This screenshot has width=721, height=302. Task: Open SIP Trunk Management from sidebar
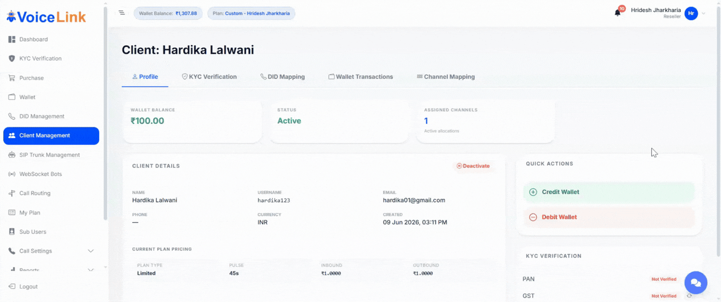[x=51, y=155]
